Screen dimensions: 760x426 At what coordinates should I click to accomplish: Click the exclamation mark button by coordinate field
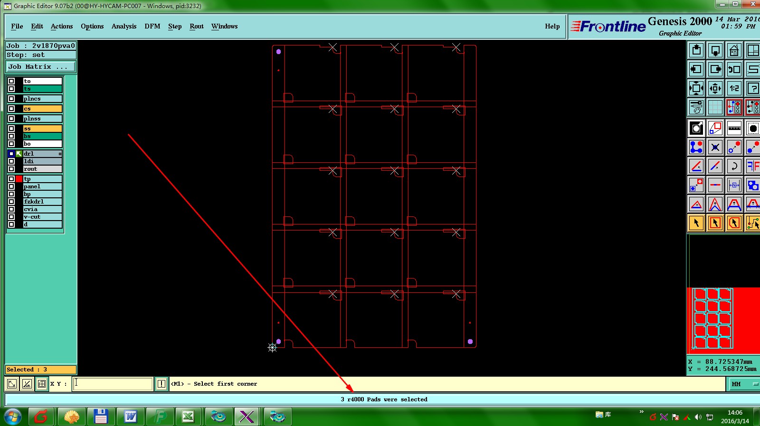coord(161,384)
